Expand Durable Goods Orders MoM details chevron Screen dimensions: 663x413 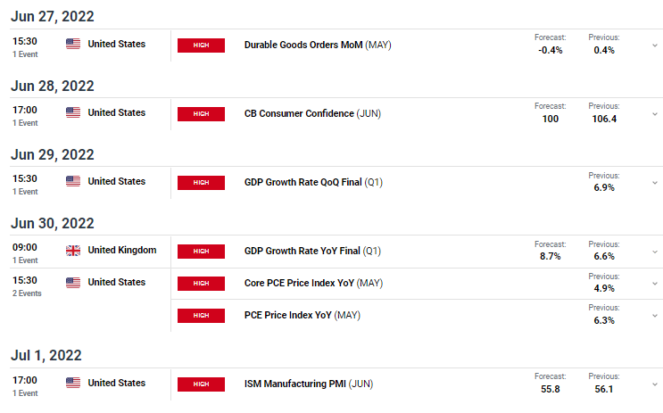click(655, 45)
